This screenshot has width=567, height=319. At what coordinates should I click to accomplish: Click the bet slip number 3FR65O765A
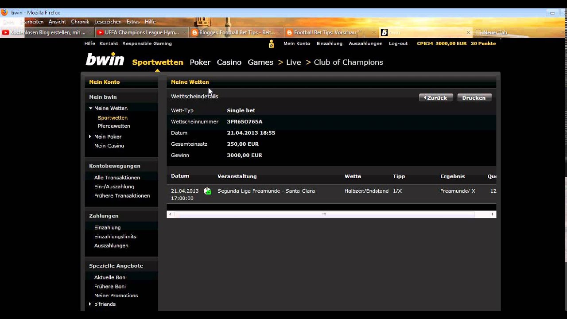point(245,121)
